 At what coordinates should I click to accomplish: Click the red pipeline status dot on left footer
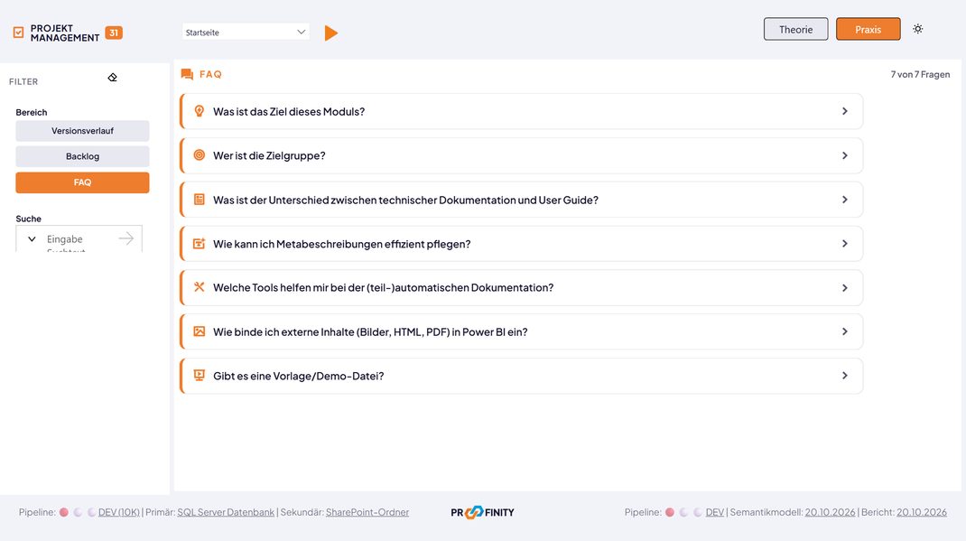pos(63,513)
